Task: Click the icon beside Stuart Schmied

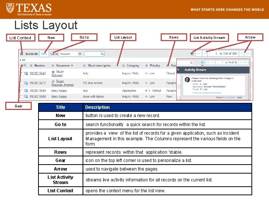Action: tap(53, 72)
